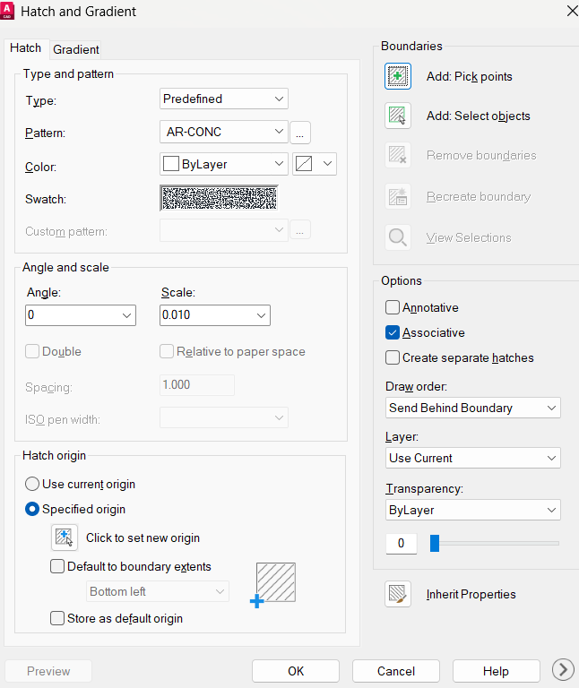
Task: Click the Add: Select objects icon
Action: (398, 116)
